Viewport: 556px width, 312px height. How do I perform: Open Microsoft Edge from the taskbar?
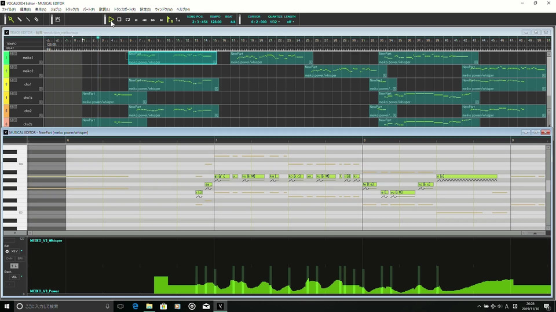coord(135,306)
